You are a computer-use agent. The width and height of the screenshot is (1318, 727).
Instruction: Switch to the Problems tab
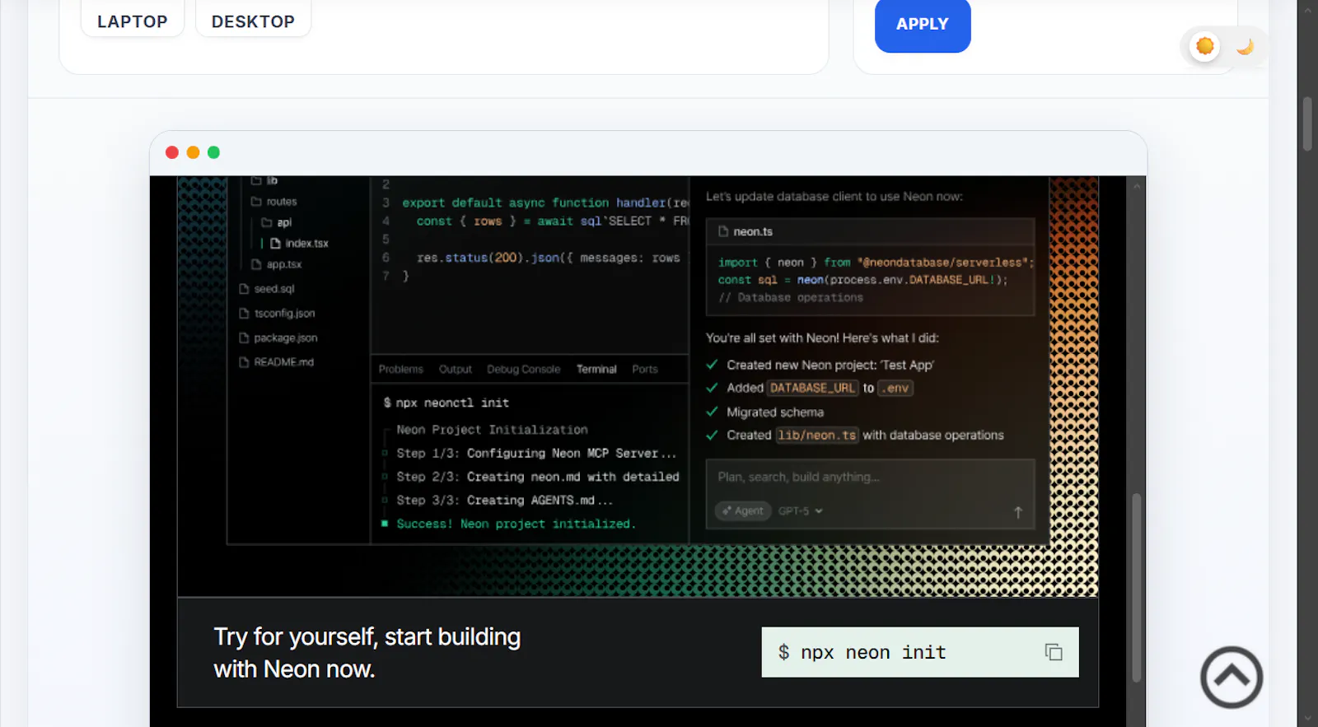click(401, 370)
